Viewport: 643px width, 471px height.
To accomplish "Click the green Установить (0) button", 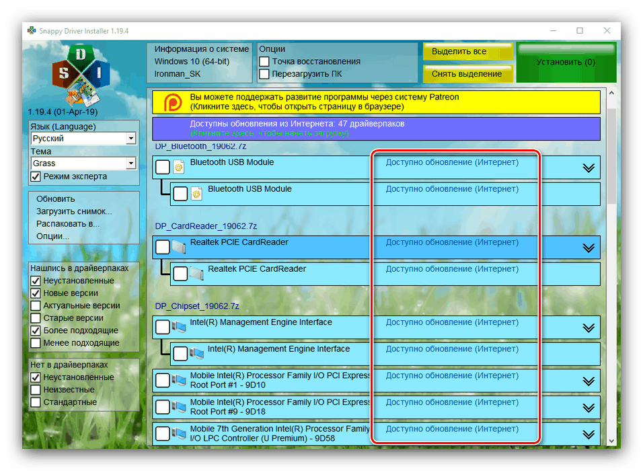I will (x=566, y=63).
